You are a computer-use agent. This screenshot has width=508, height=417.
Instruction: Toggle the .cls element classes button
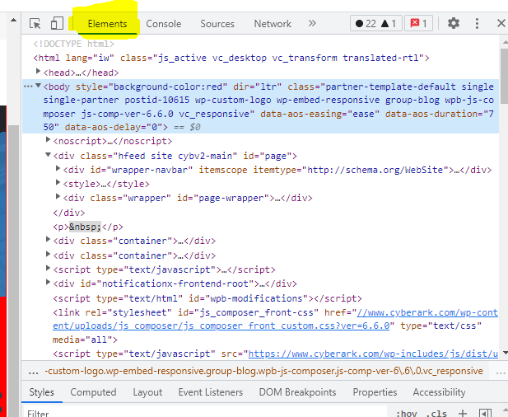click(436, 413)
